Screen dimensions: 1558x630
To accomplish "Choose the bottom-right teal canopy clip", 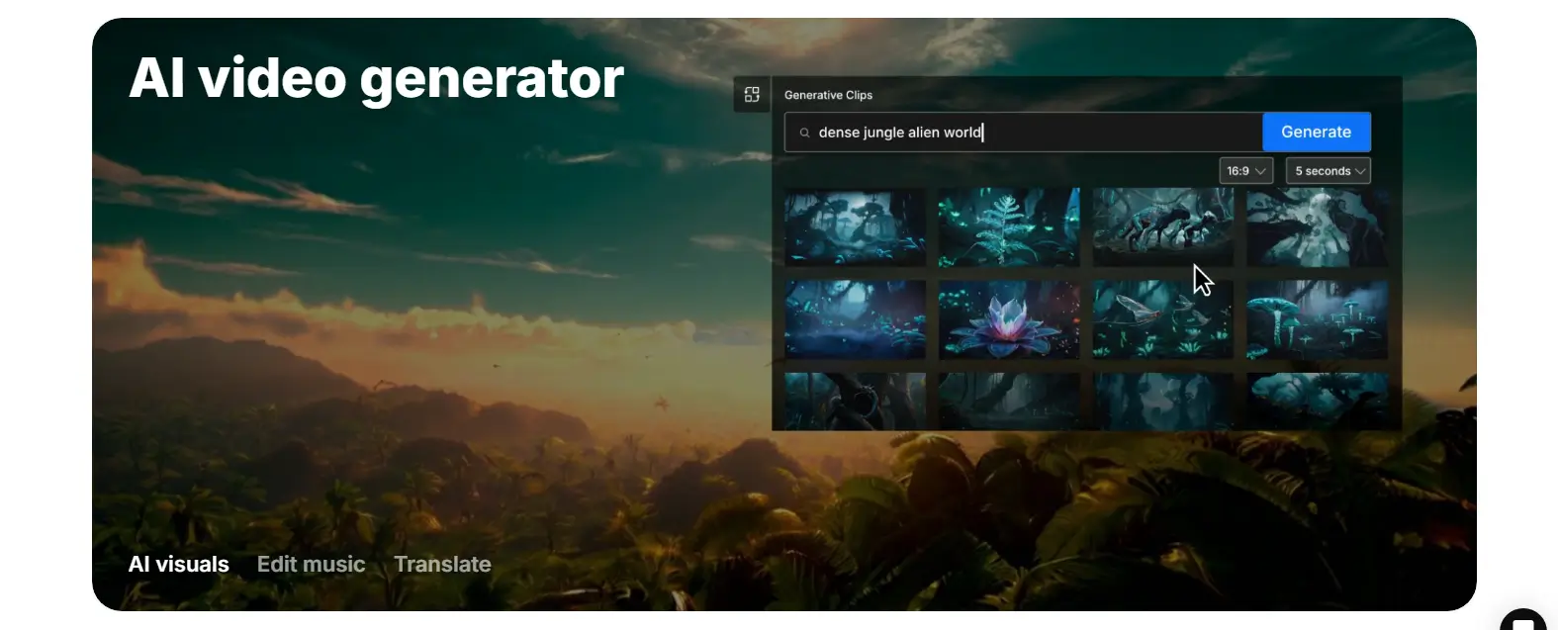I will point(1317,401).
